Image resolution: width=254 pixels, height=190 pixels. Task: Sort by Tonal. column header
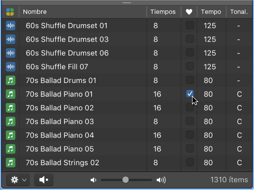pyautogui.click(x=239, y=12)
